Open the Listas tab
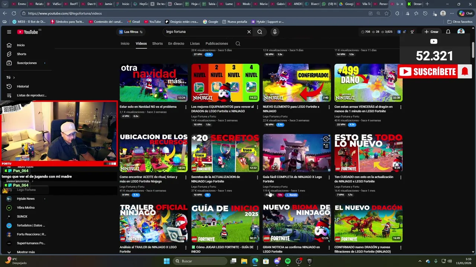Viewport: 476px width, 267px height. click(x=195, y=43)
